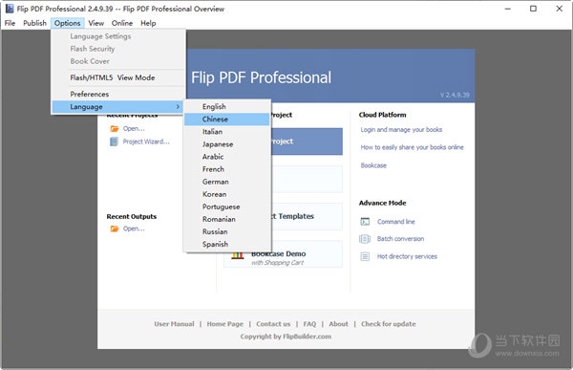This screenshot has width=573, height=370.
Task: Open recent output via Open... link
Action: (x=134, y=229)
